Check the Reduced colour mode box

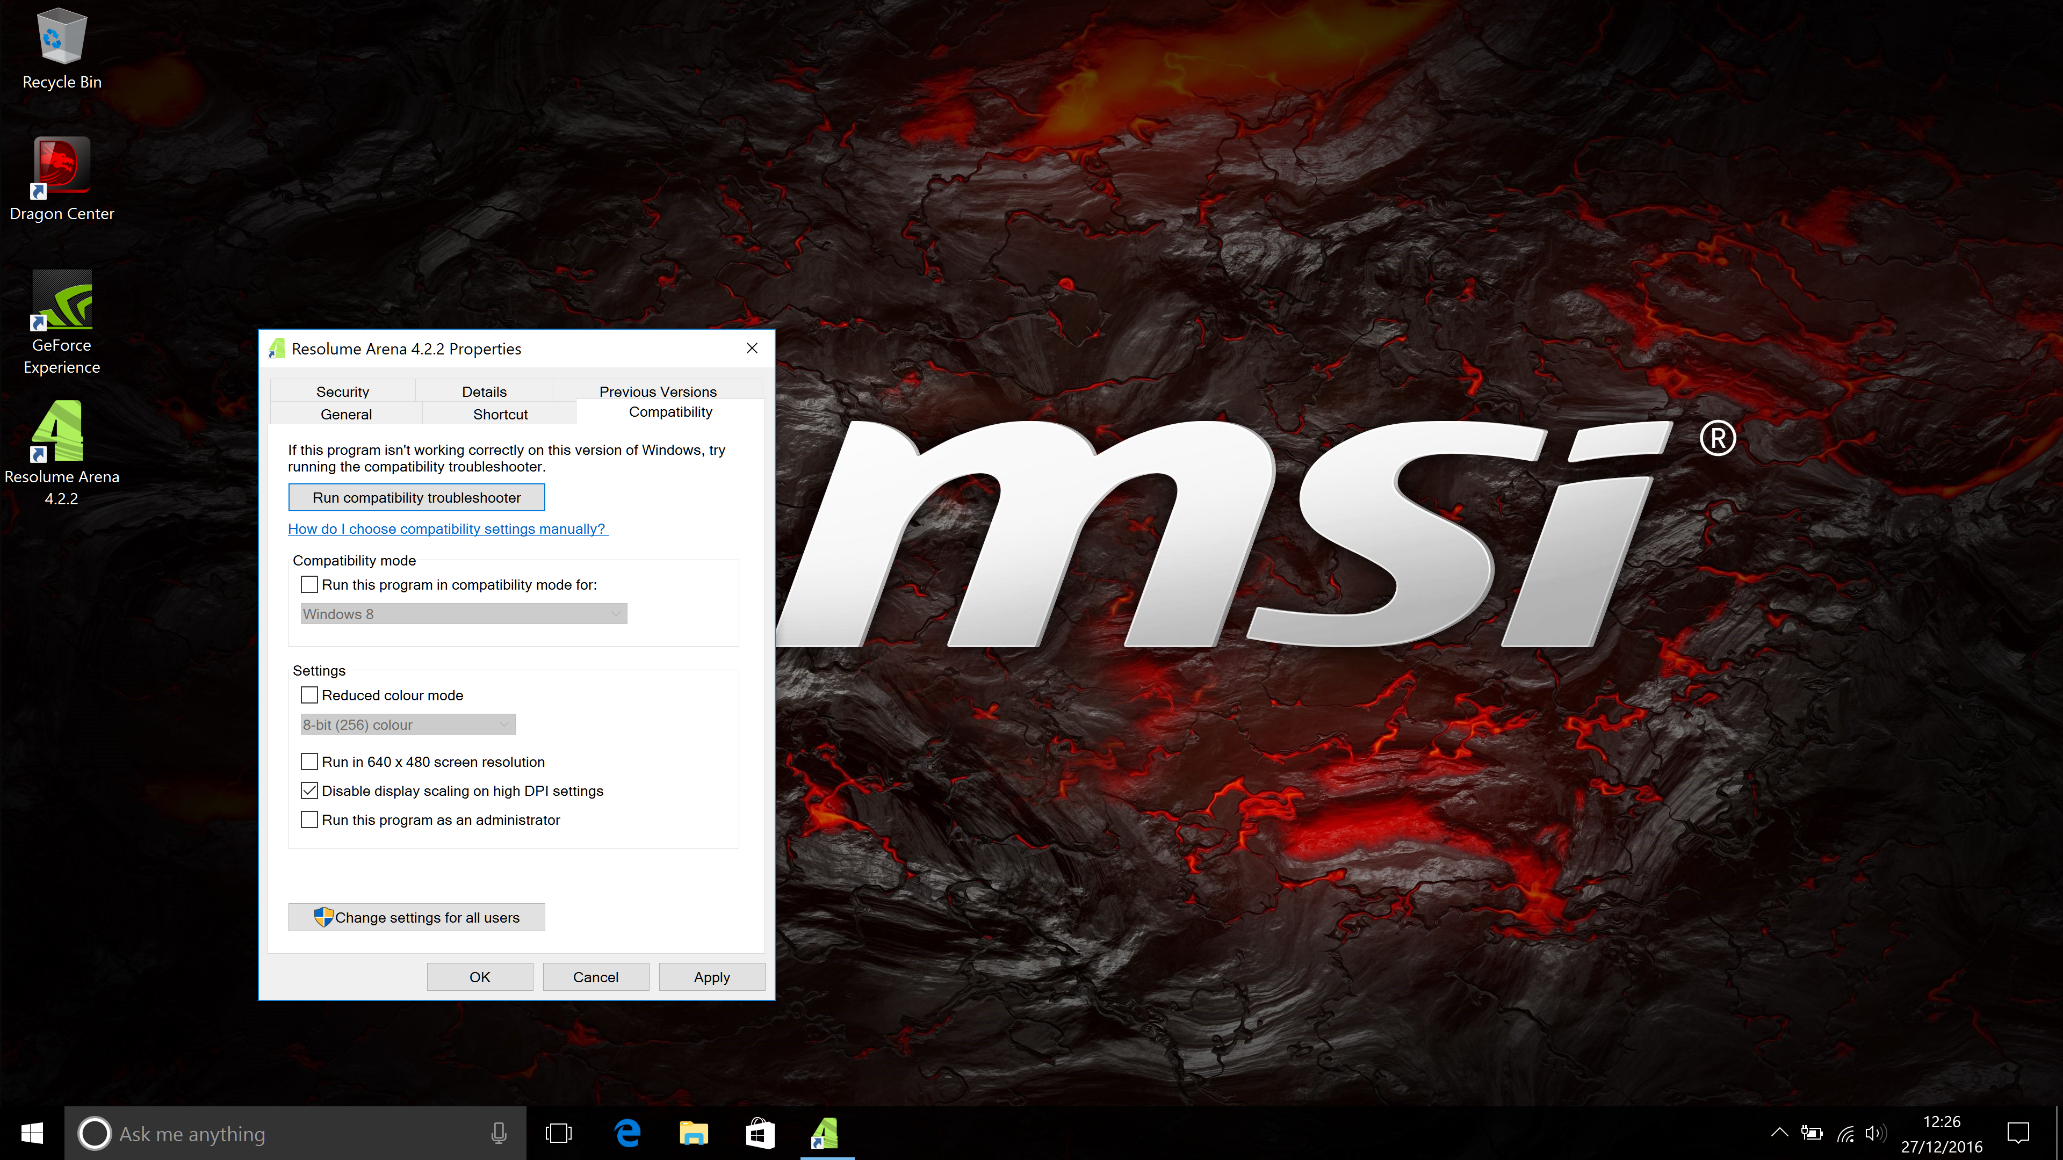click(309, 695)
